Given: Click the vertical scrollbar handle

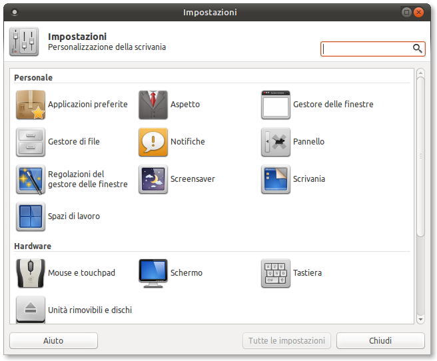Looking at the screenshot, I should tap(420, 157).
